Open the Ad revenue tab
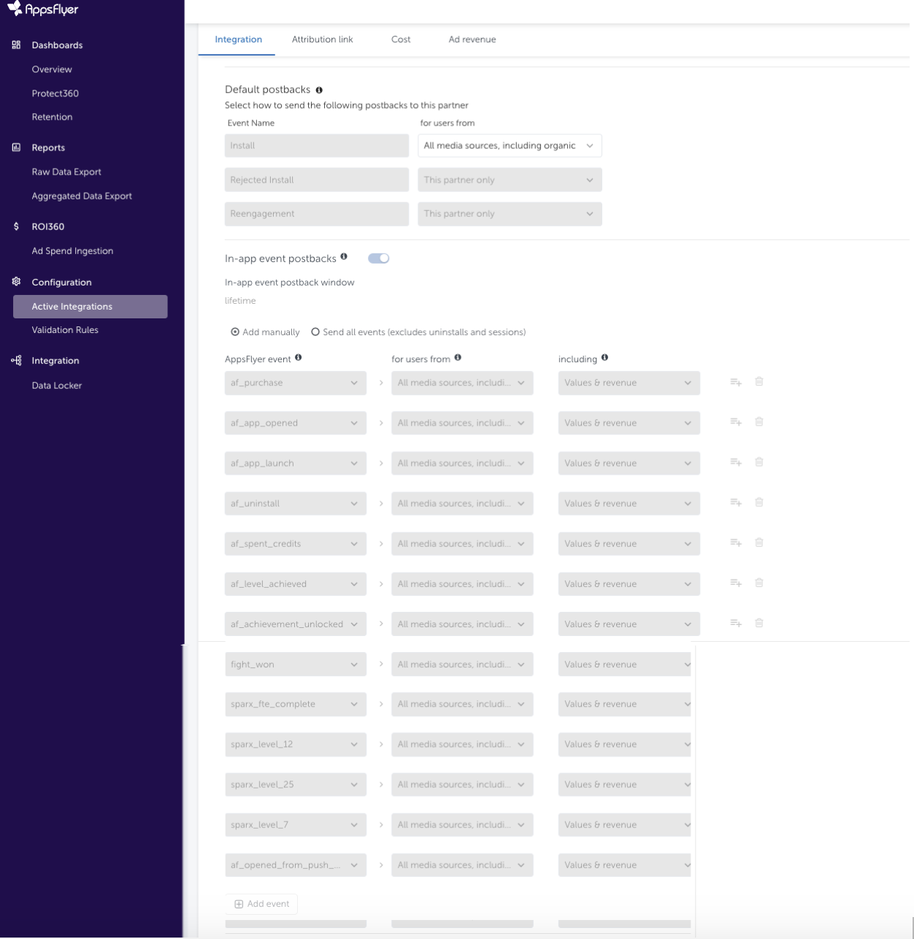Image resolution: width=914 pixels, height=939 pixels. pos(472,39)
